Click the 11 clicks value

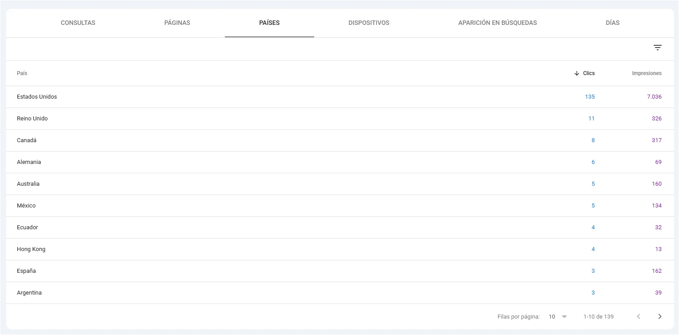click(591, 119)
